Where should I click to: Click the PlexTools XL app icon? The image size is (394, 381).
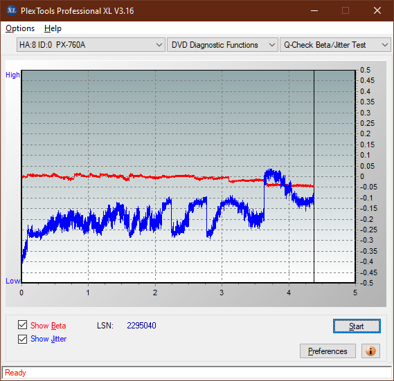(11, 10)
